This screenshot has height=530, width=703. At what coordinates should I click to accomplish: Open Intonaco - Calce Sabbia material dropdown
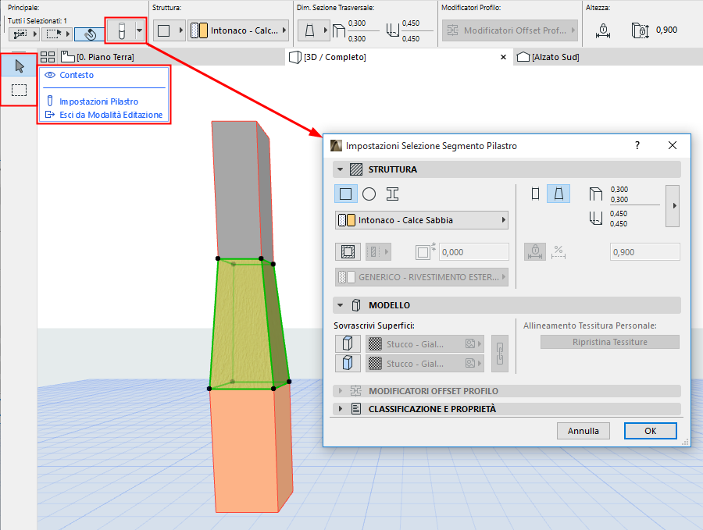coord(422,220)
